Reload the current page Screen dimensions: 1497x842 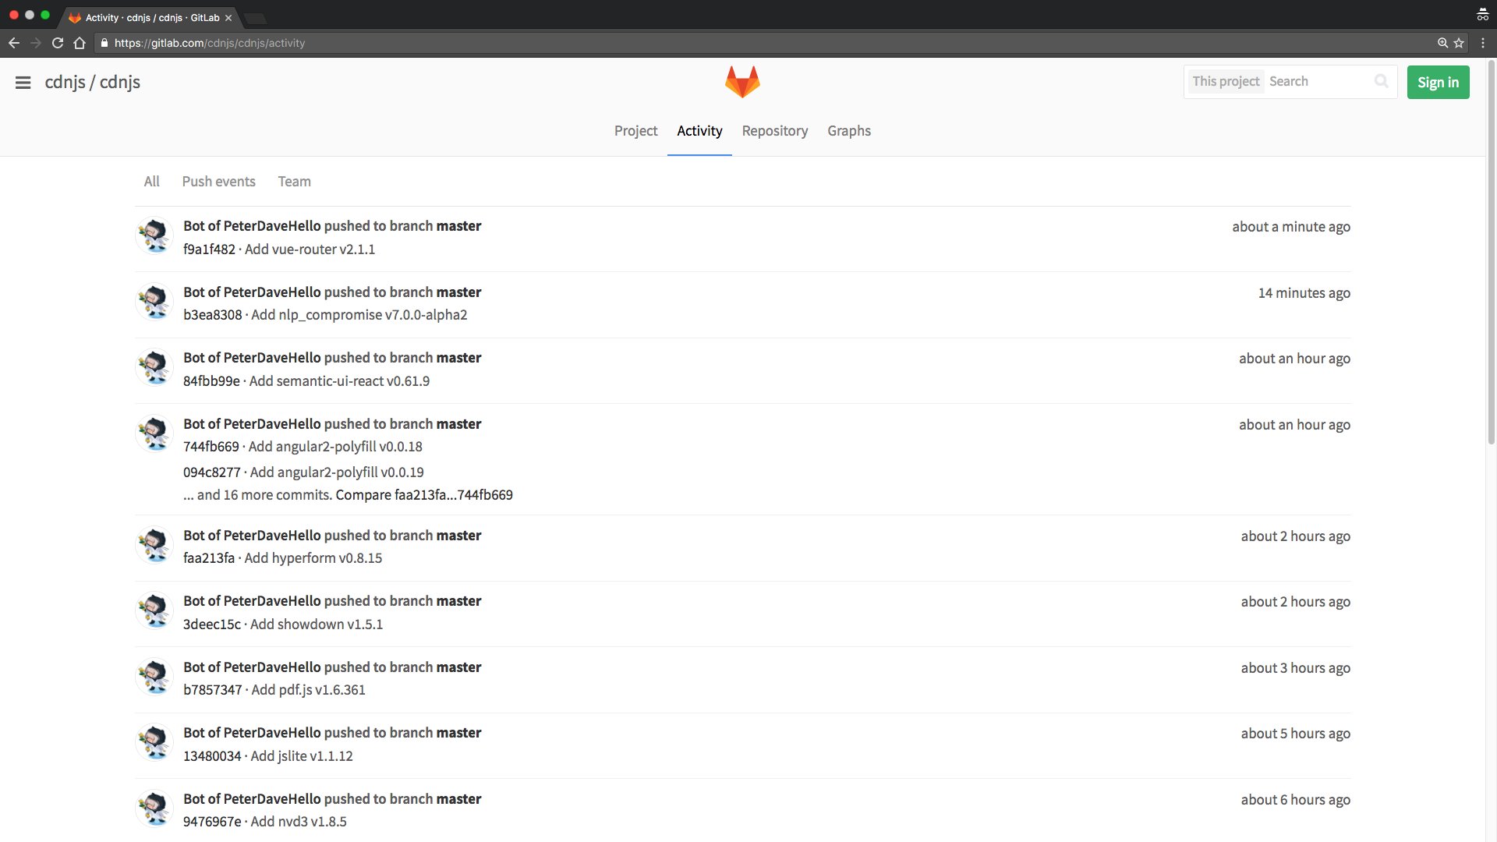pos(58,43)
